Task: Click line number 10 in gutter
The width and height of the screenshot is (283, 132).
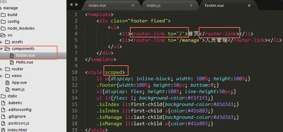Action: [x=75, y=72]
